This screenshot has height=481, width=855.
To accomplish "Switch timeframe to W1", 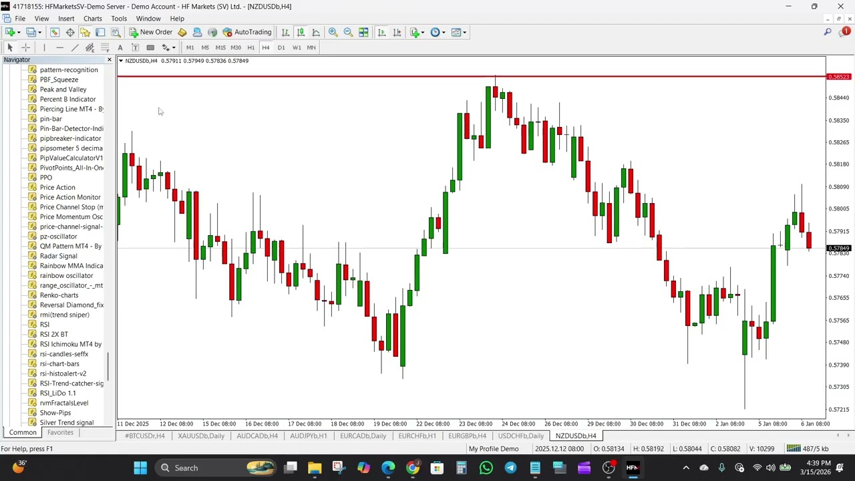I will (297, 47).
